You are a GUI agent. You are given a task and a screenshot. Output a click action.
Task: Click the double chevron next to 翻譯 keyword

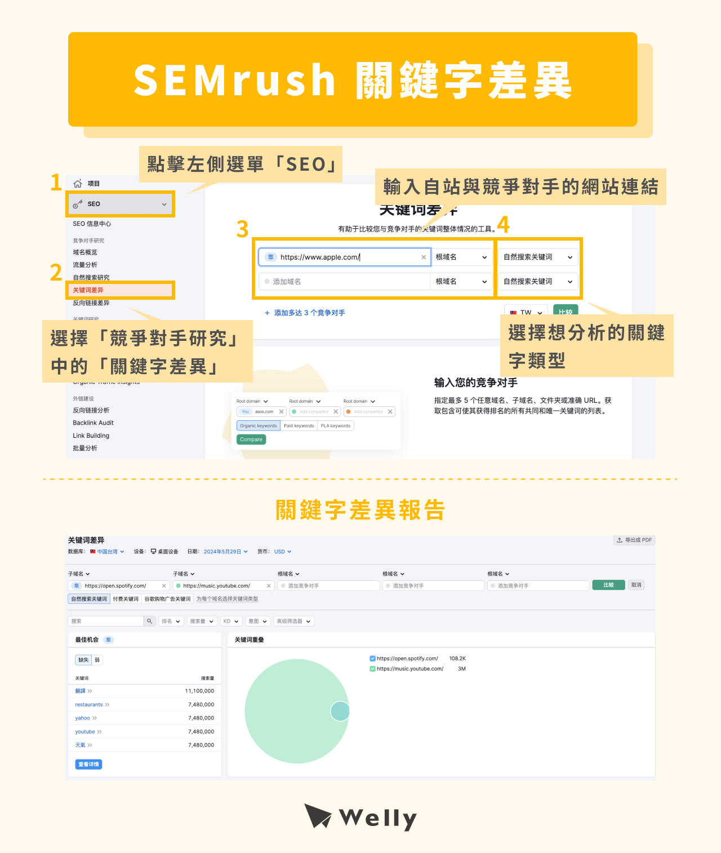click(90, 691)
